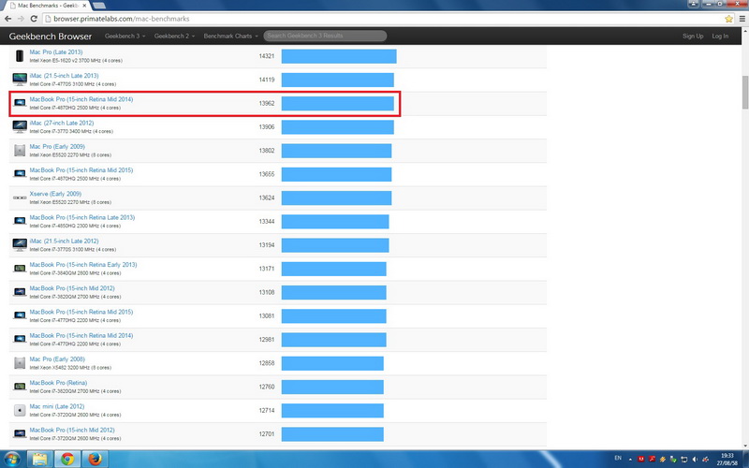Viewport: 749px width, 468px height.
Task: Show hidden tray icons arrow
Action: point(630,460)
